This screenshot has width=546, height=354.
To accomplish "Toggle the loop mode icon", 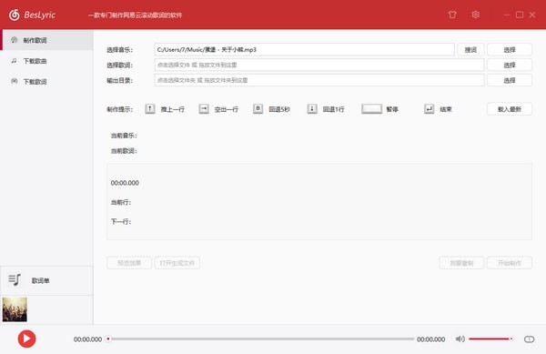I will tap(529, 339).
